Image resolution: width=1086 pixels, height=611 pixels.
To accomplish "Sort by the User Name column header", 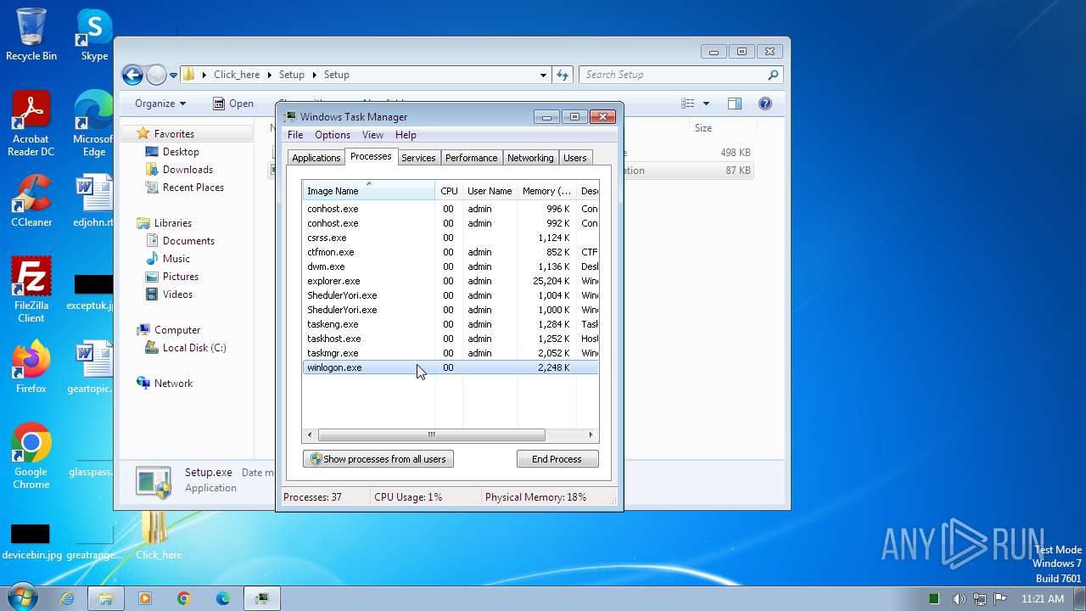I will point(490,191).
